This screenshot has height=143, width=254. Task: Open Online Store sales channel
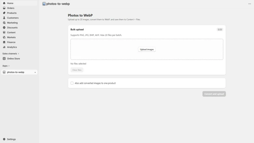(19, 58)
